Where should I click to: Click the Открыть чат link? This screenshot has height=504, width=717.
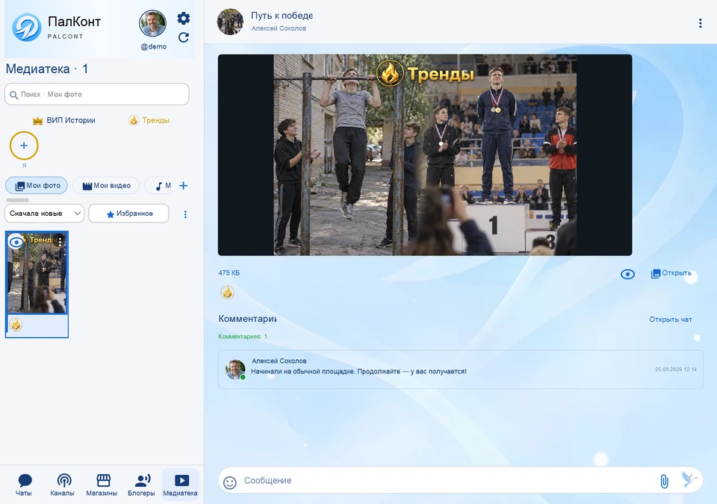pos(671,320)
